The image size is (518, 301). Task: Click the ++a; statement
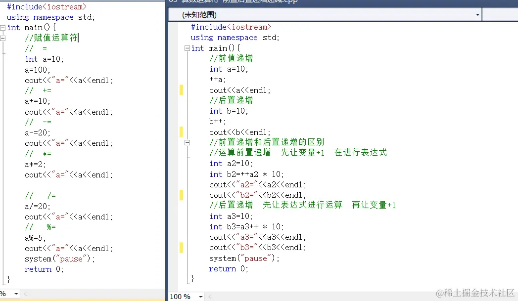pyautogui.click(x=218, y=80)
